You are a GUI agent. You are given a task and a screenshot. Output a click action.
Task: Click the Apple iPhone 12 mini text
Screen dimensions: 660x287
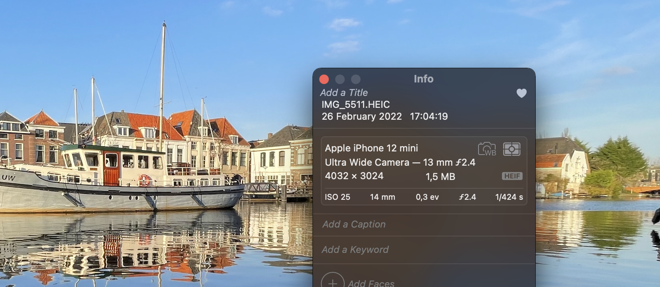[x=371, y=148]
